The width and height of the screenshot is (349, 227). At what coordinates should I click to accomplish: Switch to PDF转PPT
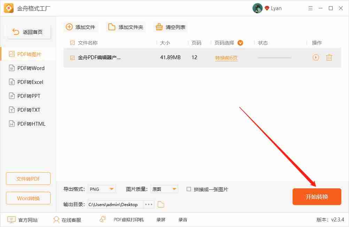[28, 96]
